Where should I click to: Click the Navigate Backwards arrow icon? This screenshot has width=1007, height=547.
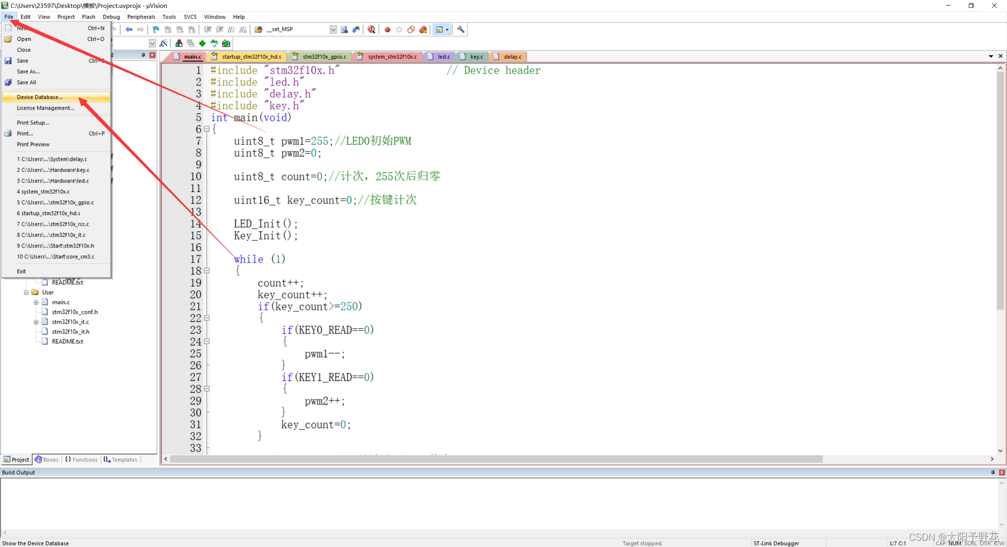click(x=128, y=29)
